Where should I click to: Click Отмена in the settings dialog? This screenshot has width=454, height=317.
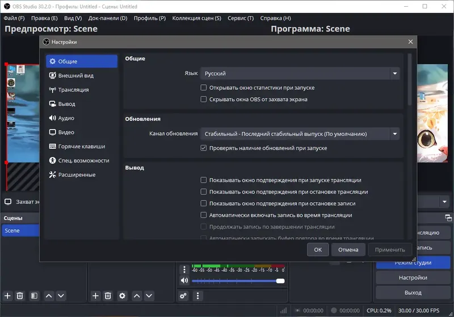[x=348, y=250]
